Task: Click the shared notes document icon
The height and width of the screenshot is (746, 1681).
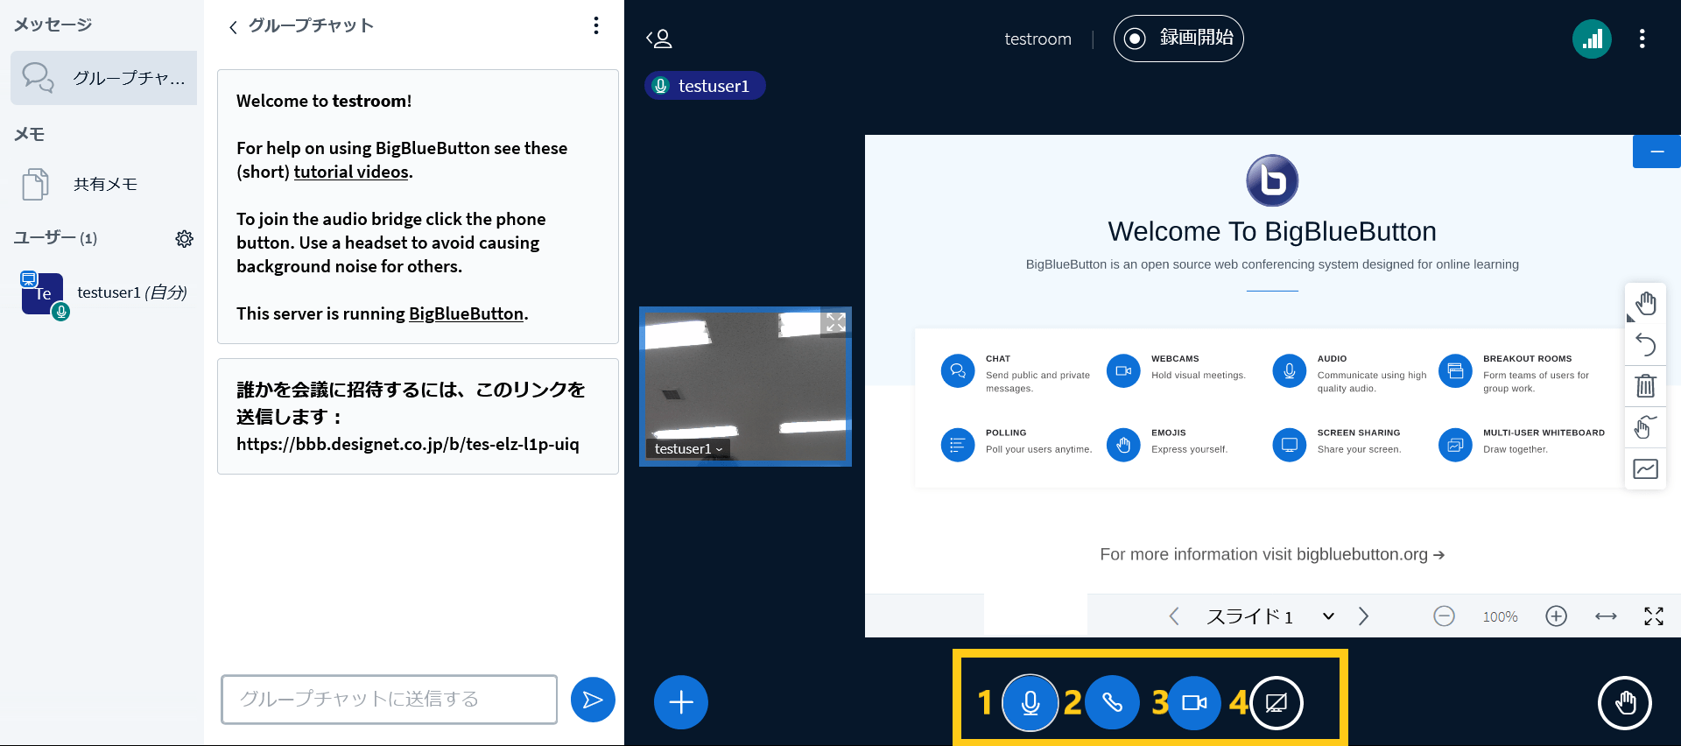Action: coord(36,184)
